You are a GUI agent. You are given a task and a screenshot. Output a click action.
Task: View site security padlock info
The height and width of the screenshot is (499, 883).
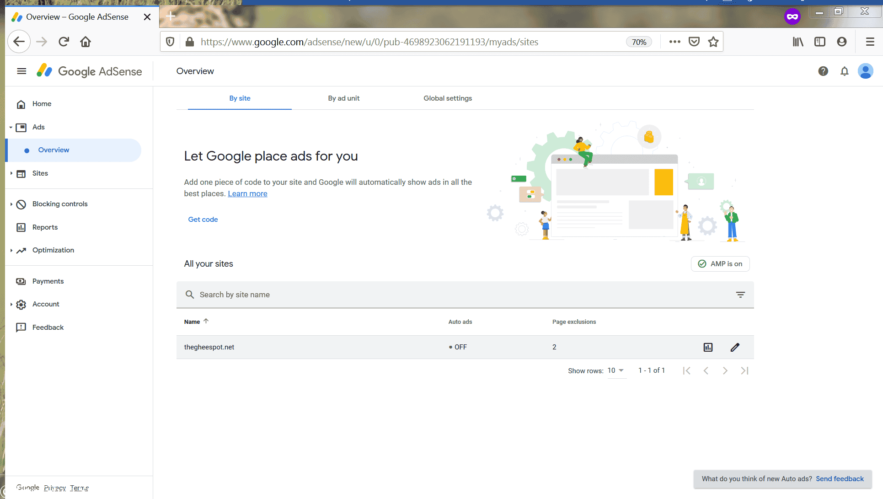coord(189,42)
